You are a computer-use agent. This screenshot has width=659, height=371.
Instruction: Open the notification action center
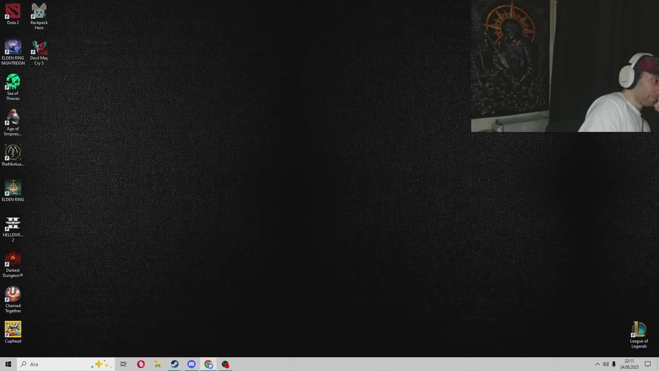pyautogui.click(x=648, y=364)
